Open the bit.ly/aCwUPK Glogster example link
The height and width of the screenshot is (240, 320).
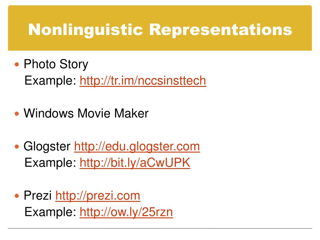click(x=135, y=163)
